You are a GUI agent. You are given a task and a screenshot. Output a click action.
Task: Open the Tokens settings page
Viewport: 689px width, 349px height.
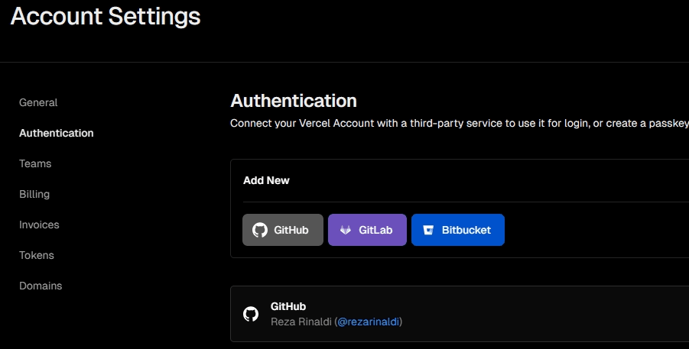(37, 255)
